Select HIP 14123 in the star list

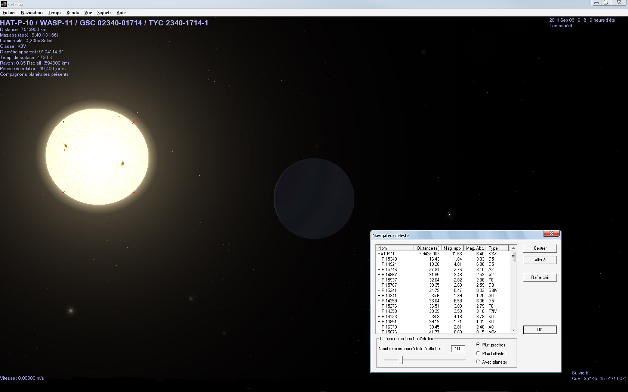tap(443, 317)
